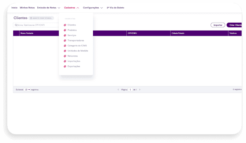This screenshot has height=143, width=246.
Task: Go to Início in the top navigation
Action: pos(14,8)
